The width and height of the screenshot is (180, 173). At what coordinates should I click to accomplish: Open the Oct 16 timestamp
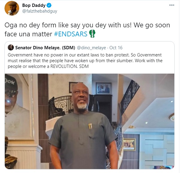pos(116,48)
